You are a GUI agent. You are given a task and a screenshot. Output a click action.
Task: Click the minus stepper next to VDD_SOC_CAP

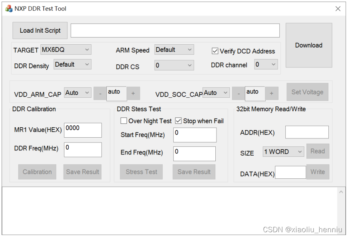tap(238, 93)
